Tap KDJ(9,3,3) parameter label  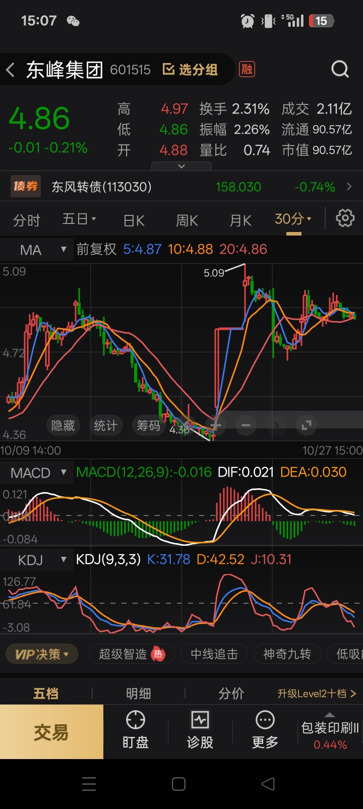pos(108,559)
